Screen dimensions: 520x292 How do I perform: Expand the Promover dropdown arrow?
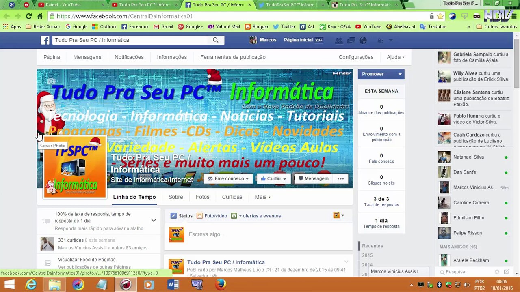[x=400, y=74]
